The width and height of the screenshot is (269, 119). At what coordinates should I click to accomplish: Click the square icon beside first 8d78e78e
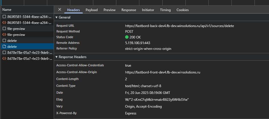click(x=4, y=53)
